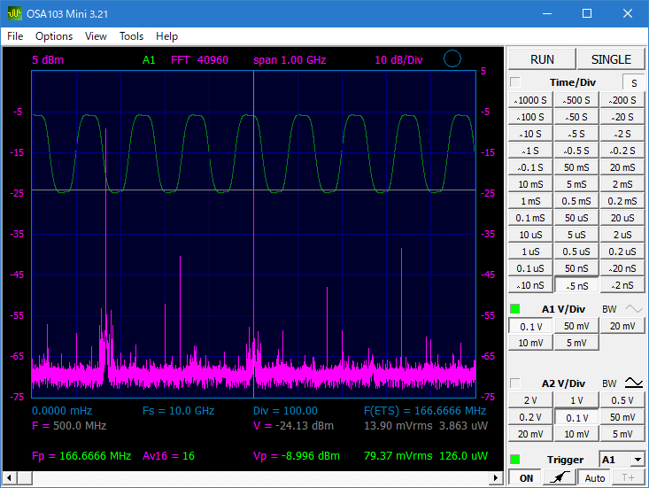Click the OSA103 Mini app icon
The height and width of the screenshot is (488, 649).
pyautogui.click(x=14, y=13)
